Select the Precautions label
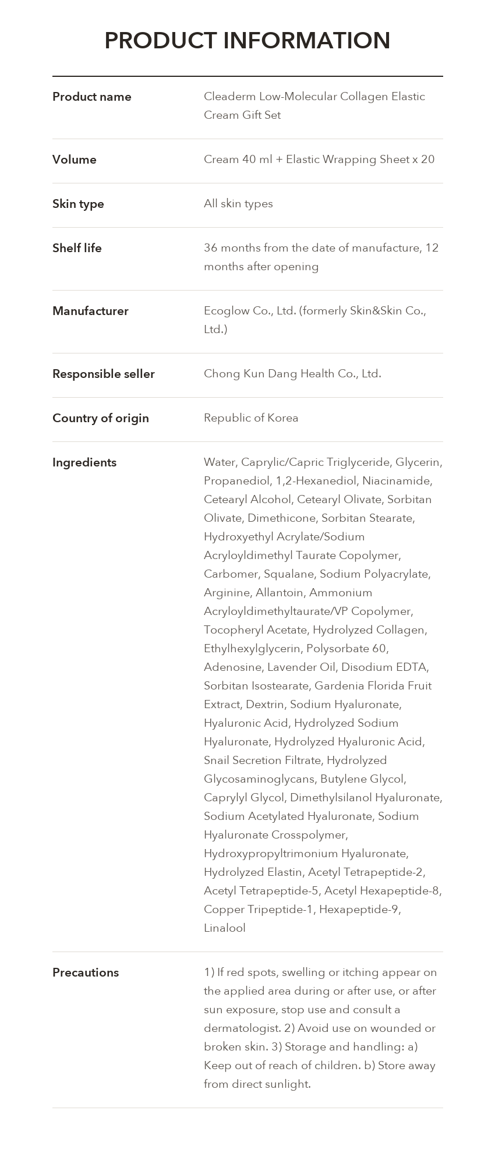The height and width of the screenshot is (1160, 495). 86,972
